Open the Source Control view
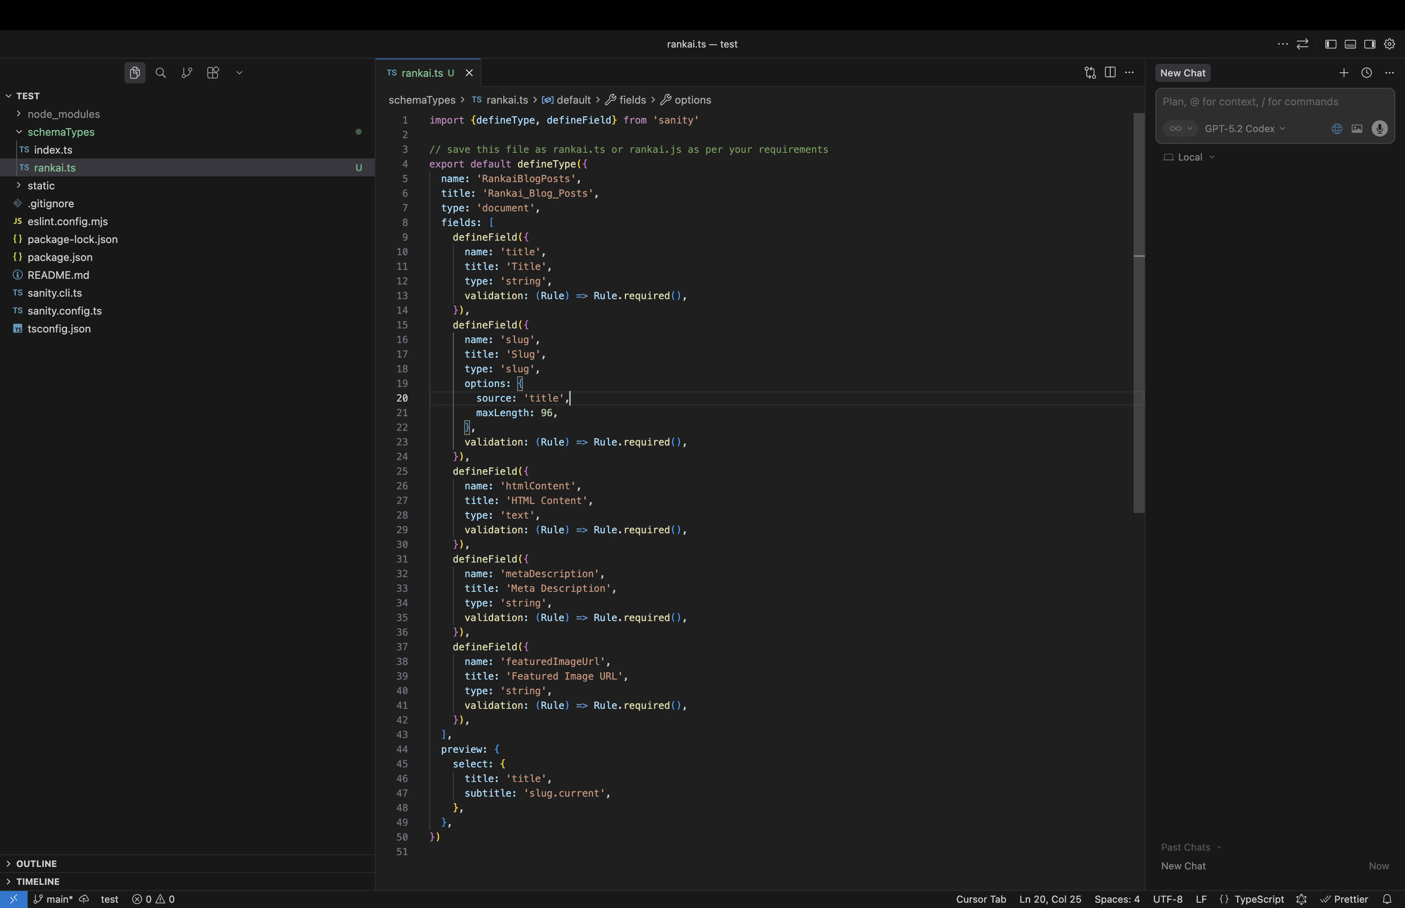 (187, 72)
